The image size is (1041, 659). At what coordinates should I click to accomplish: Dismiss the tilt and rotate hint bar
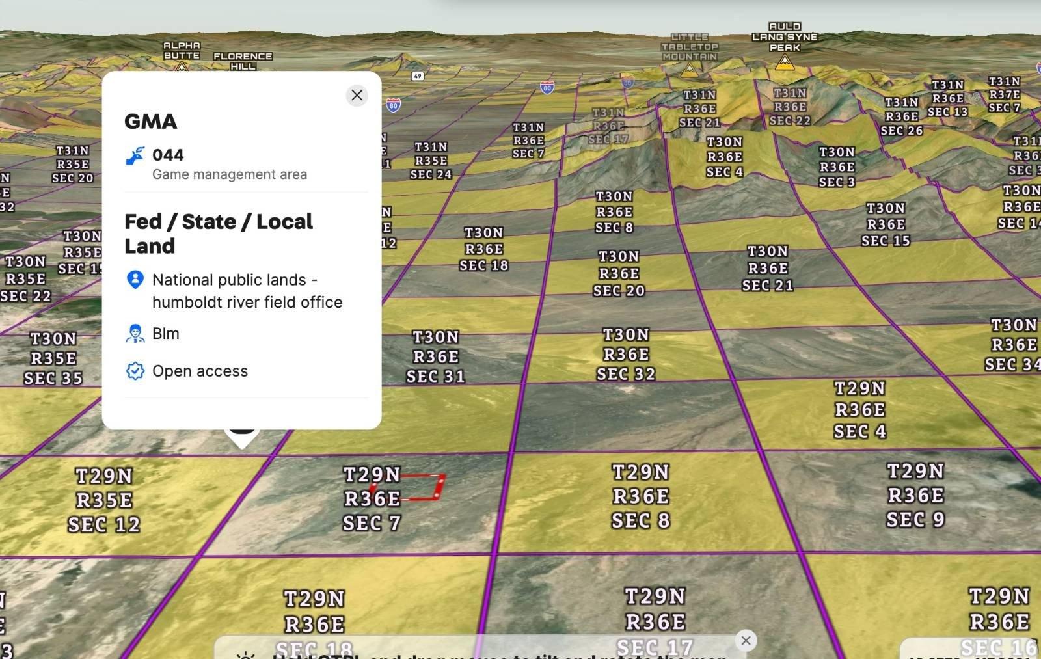(746, 641)
